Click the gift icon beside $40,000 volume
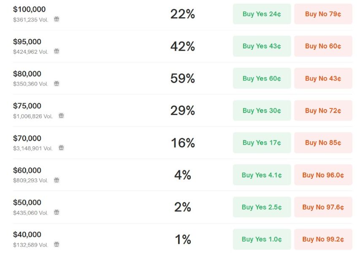The height and width of the screenshot is (253, 357). coord(57,245)
